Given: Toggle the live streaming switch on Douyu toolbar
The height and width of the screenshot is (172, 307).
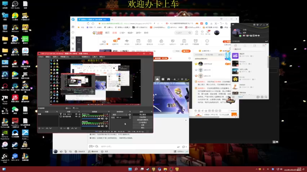Looking at the screenshot, I should click(116, 41).
